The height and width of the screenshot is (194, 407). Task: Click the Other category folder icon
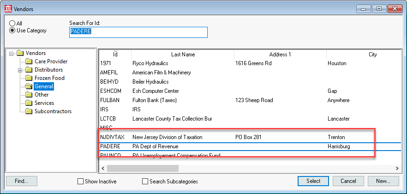[x=29, y=95]
